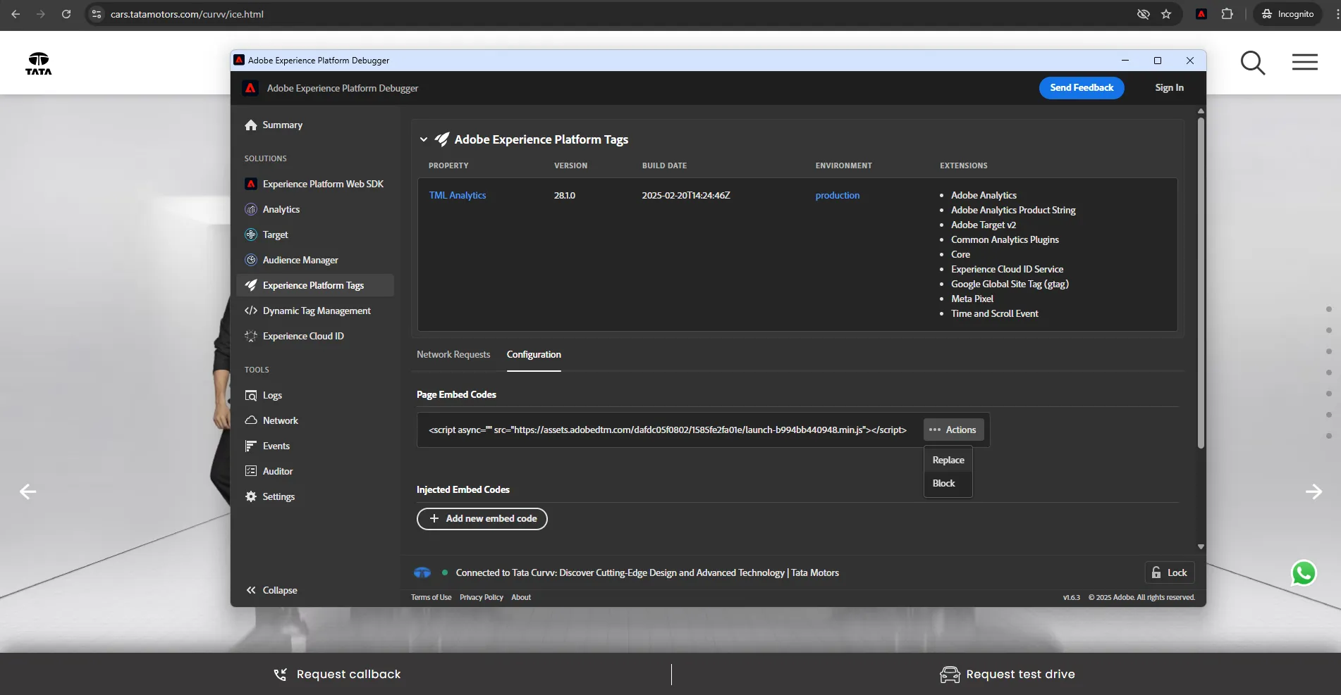Open Experience Platform Web SDK solution
Image resolution: width=1341 pixels, height=695 pixels.
314,184
